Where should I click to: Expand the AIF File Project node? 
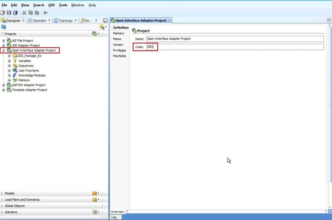[4, 41]
